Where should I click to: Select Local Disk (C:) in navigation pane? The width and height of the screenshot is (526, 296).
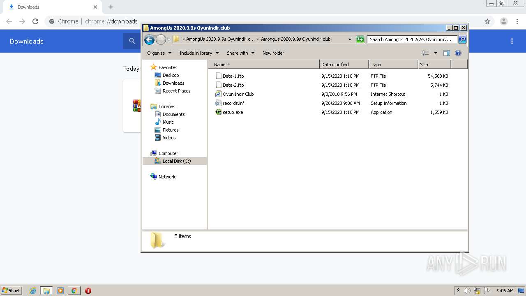[x=175, y=161]
